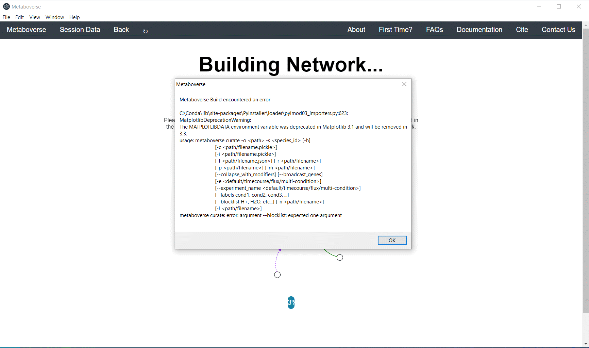
Task: Open the View menu
Action: pos(34,17)
